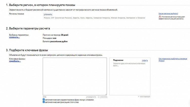Click the упорядочить link below the textarea
The width and height of the screenshot is (190, 107).
point(91,97)
